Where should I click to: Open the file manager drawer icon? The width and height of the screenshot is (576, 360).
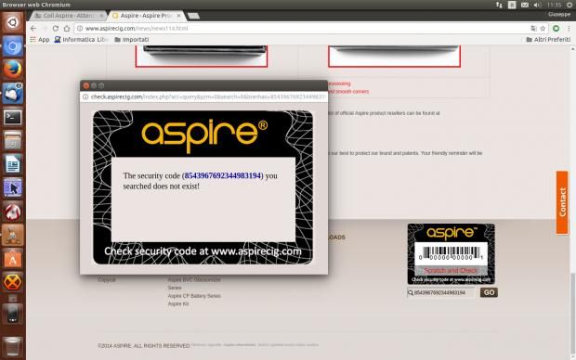point(12,140)
